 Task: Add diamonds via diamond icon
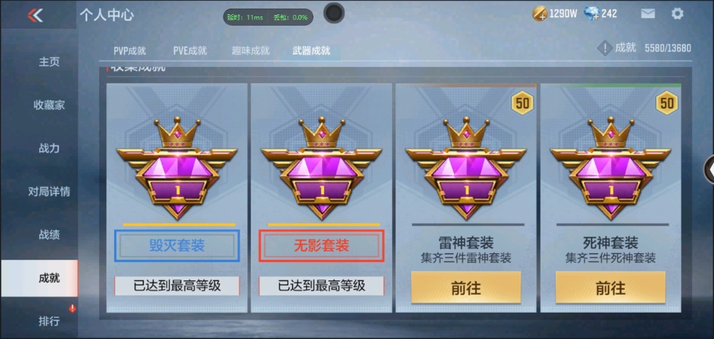coord(591,14)
